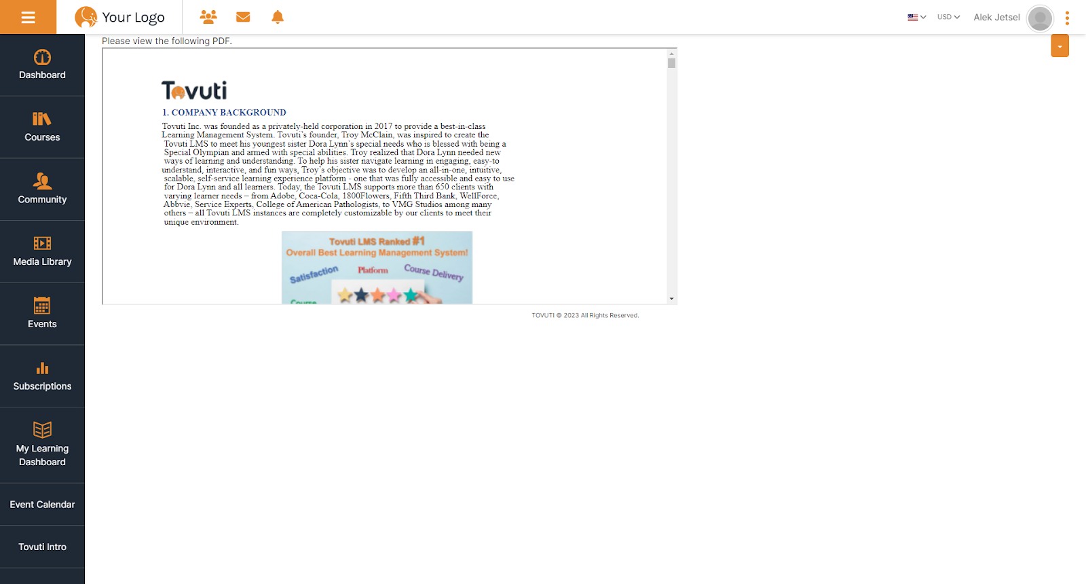Open Subscriptions in sidebar
The width and height of the screenshot is (1086, 584).
[42, 376]
